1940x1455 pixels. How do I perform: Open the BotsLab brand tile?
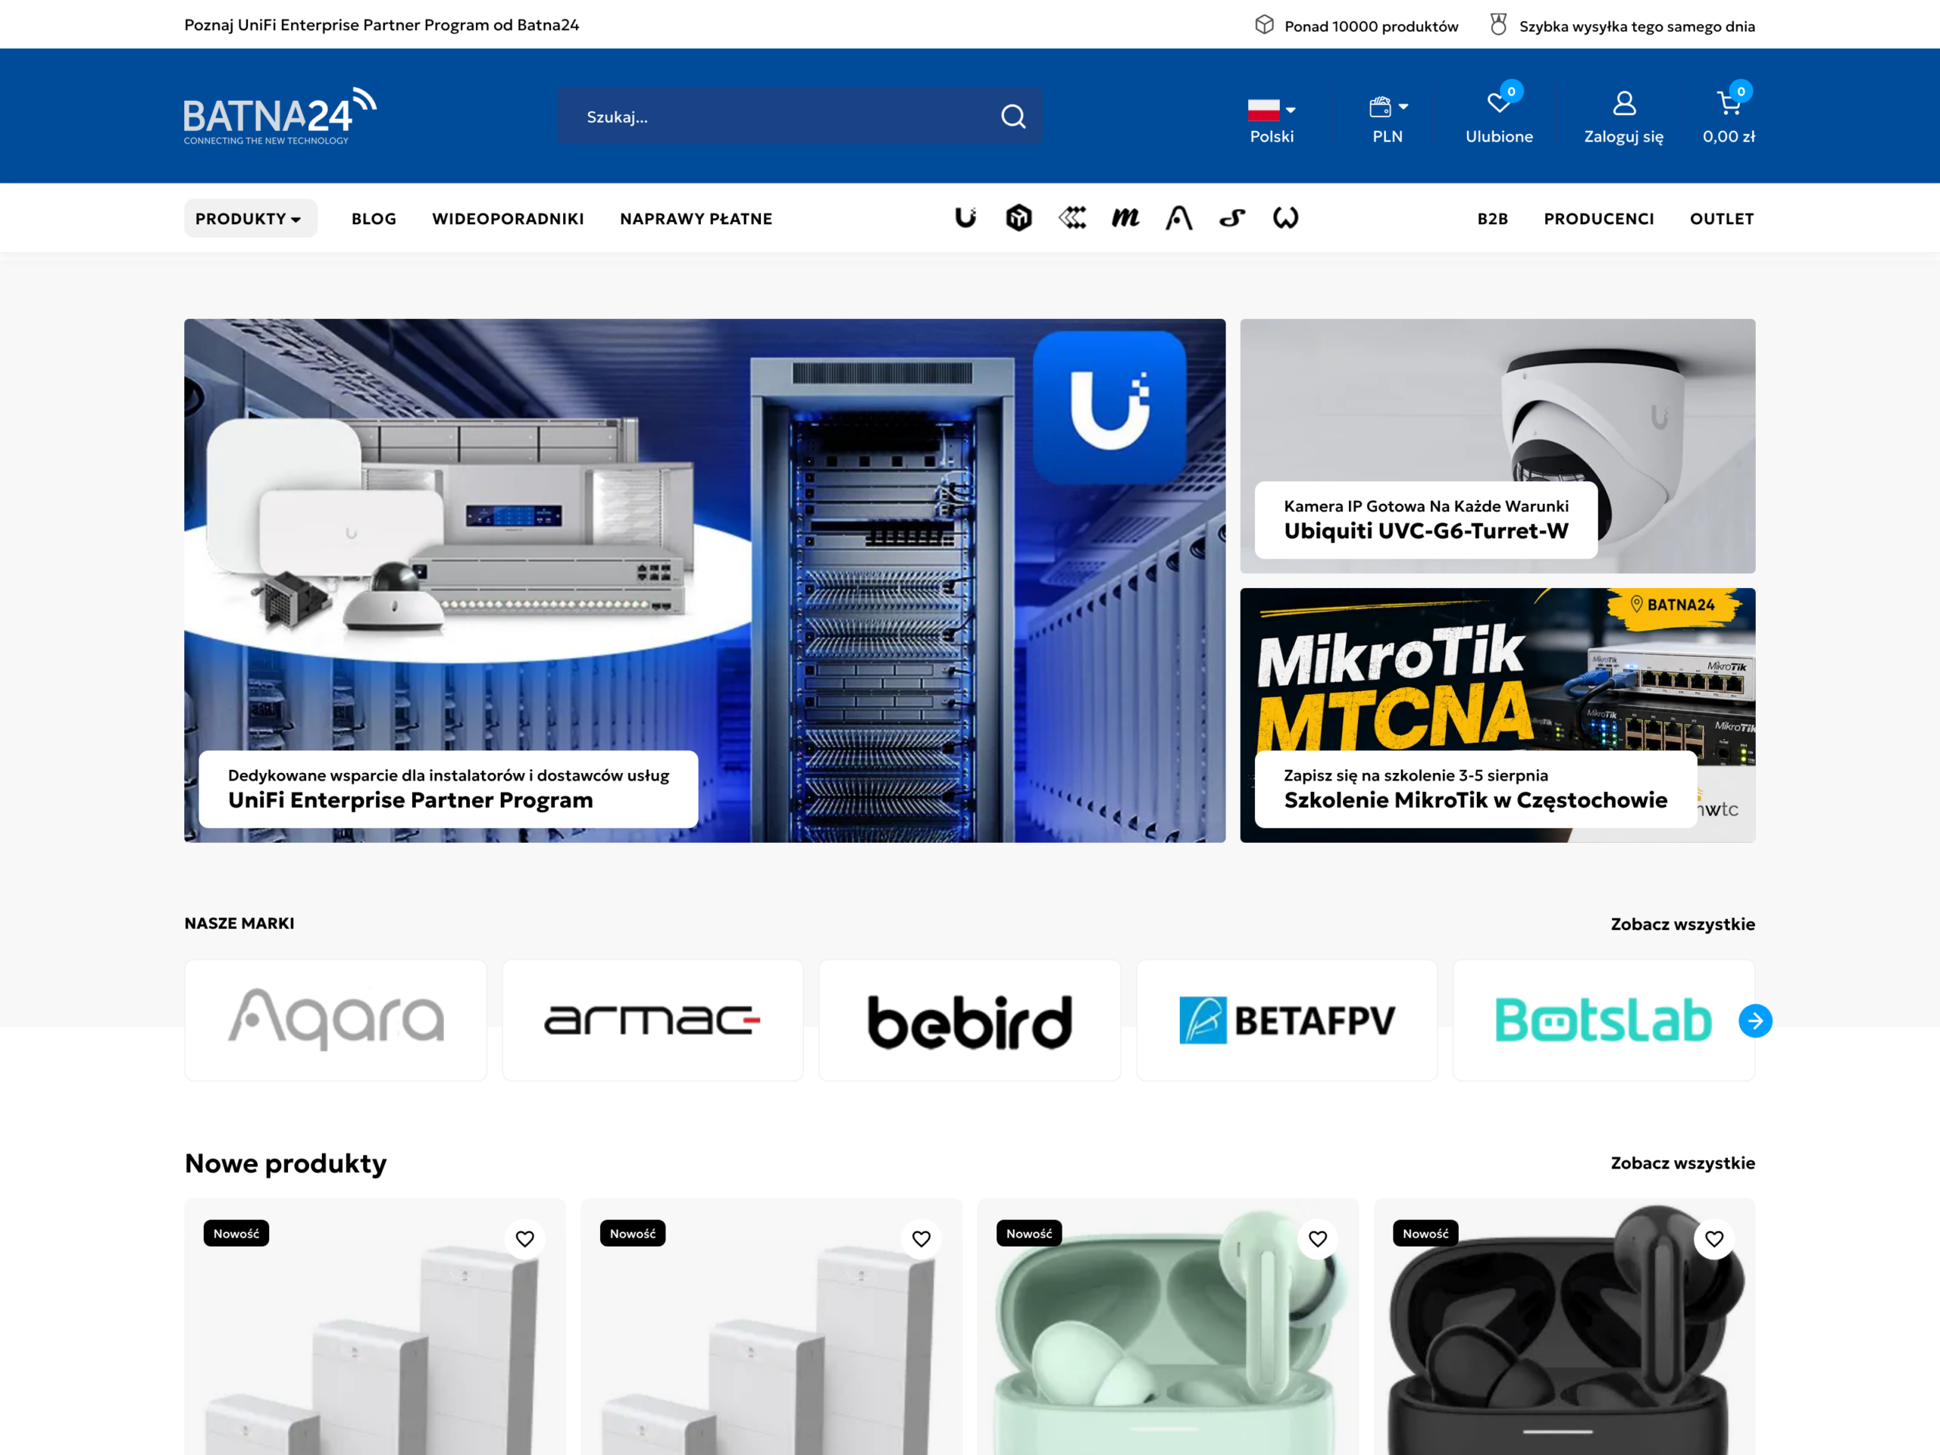point(1604,1020)
